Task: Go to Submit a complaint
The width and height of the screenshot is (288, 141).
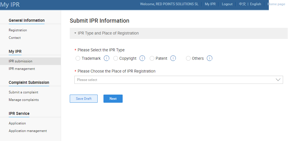Action: tap(24, 92)
